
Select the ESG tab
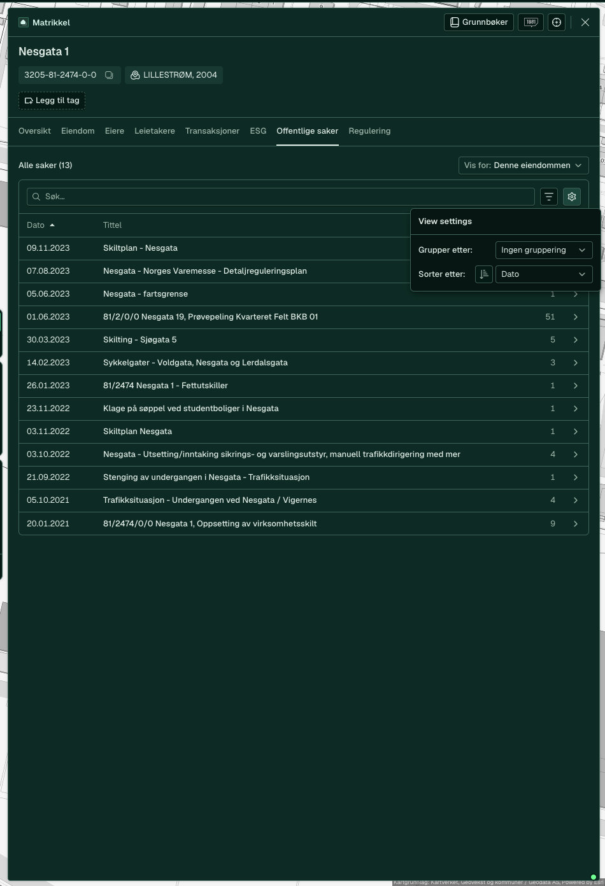click(x=258, y=131)
